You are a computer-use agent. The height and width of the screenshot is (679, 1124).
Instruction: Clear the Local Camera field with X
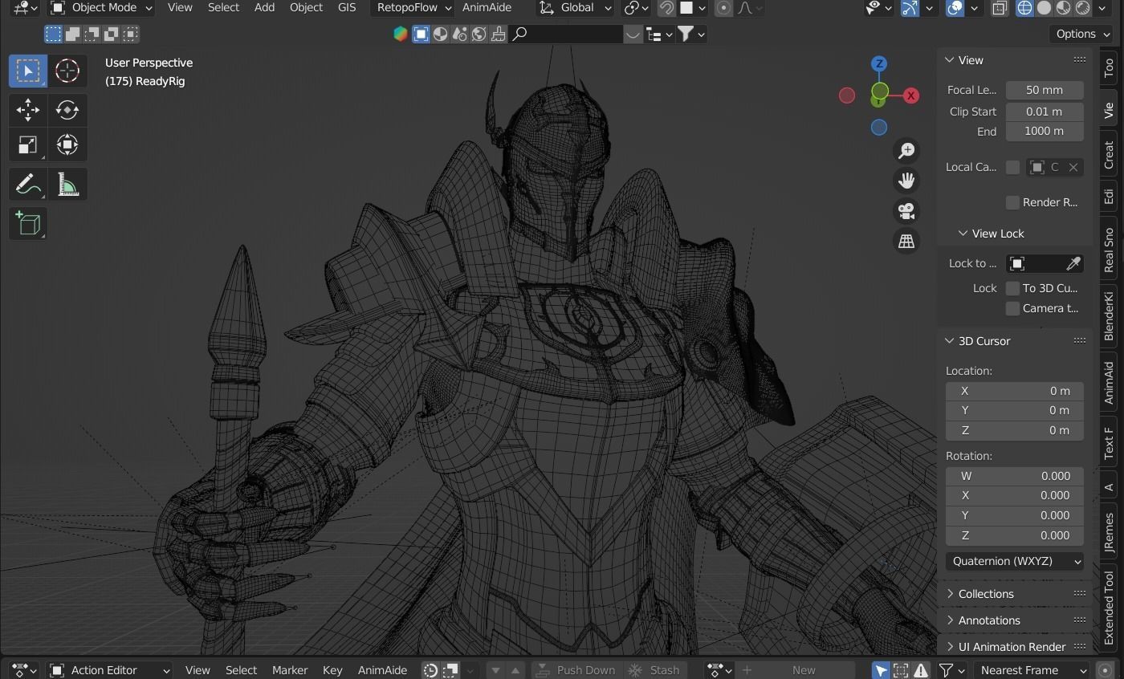pyautogui.click(x=1073, y=167)
